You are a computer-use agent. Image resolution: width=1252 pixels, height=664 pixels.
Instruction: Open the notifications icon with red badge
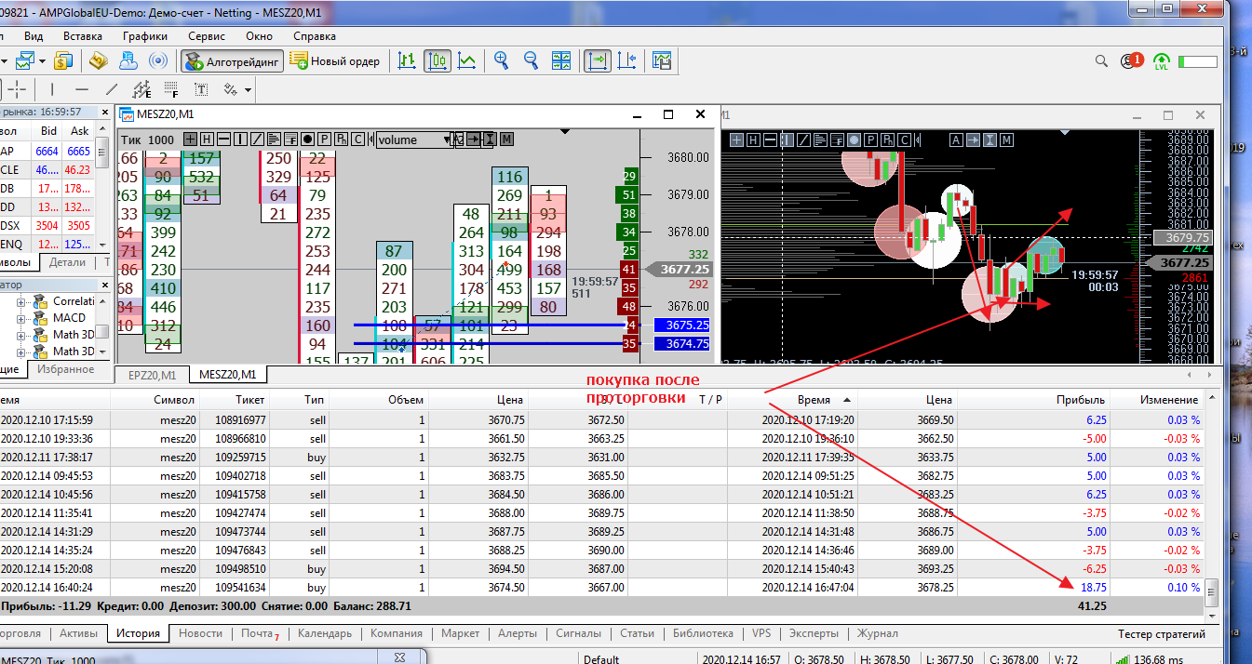pyautogui.click(x=1132, y=60)
